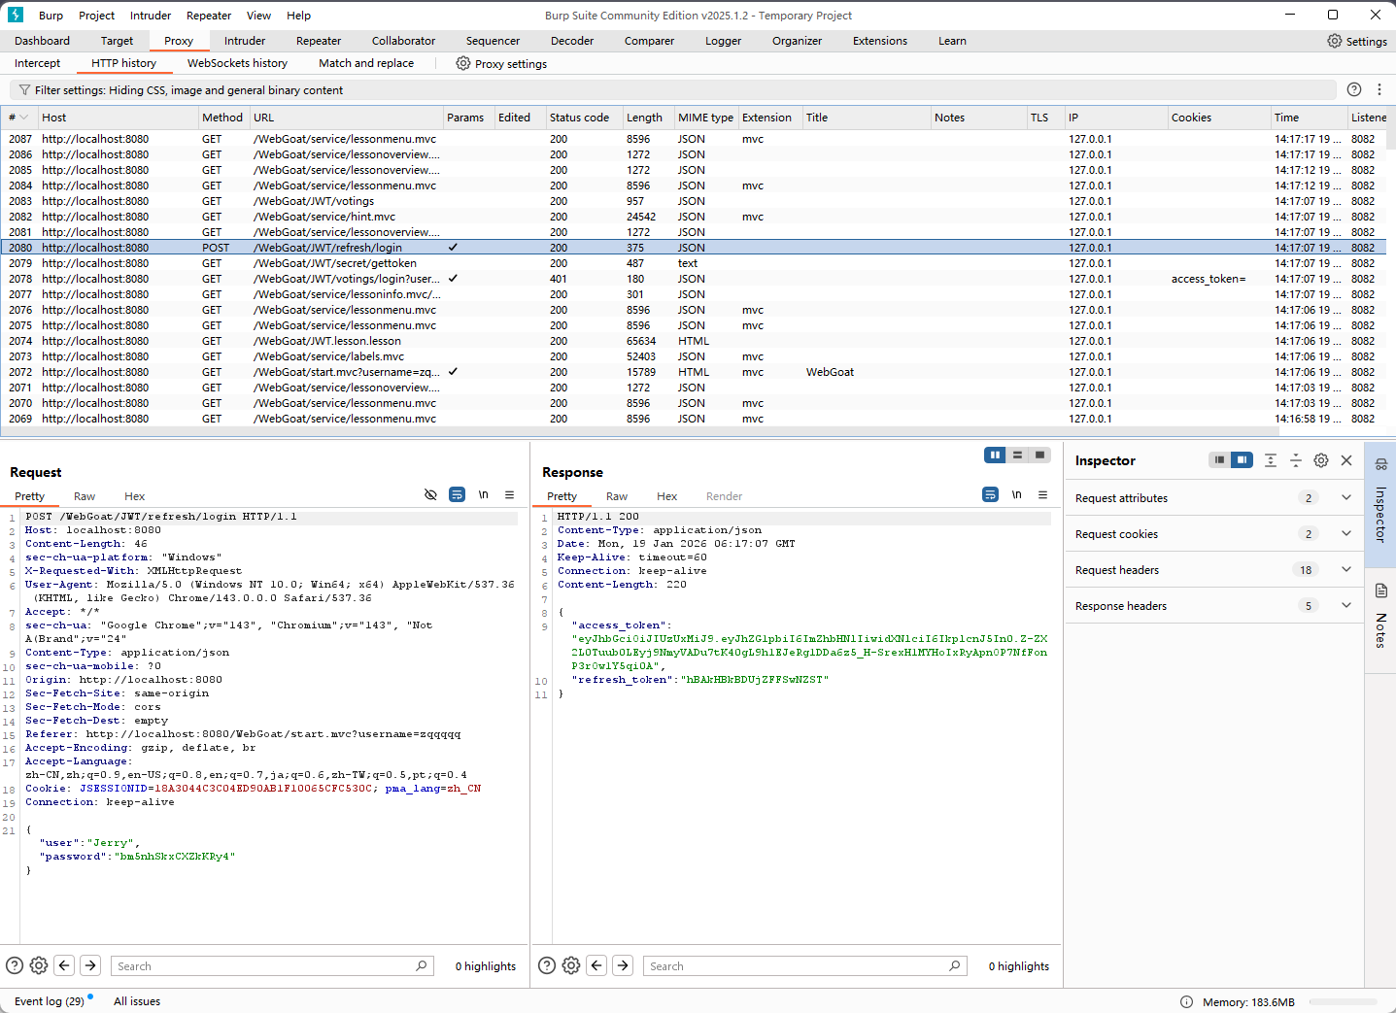Image resolution: width=1396 pixels, height=1013 pixels.
Task: Switch to the Repeater tab
Action: [318, 41]
